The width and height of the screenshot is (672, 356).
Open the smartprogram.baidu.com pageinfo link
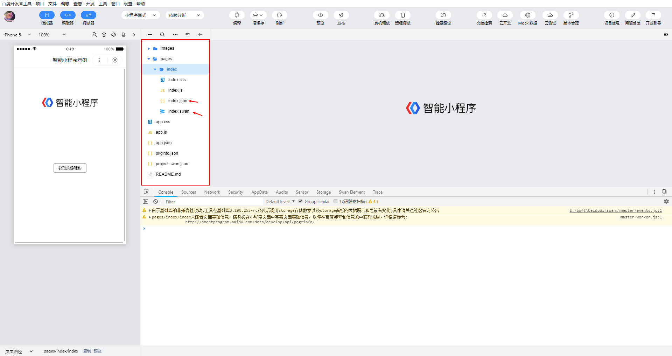(250, 222)
